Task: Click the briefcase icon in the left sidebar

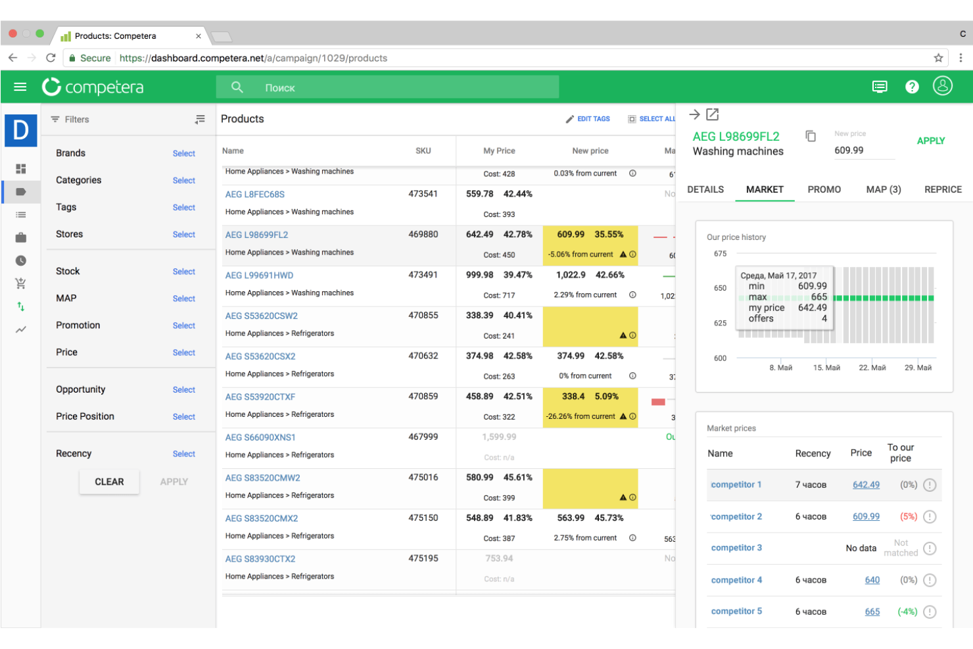Action: 20,237
